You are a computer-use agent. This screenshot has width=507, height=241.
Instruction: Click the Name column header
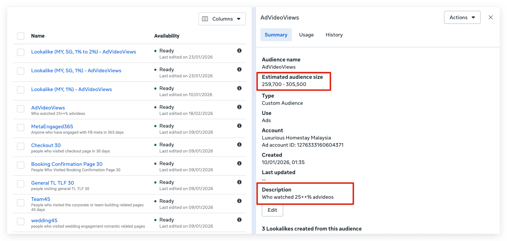(38, 36)
